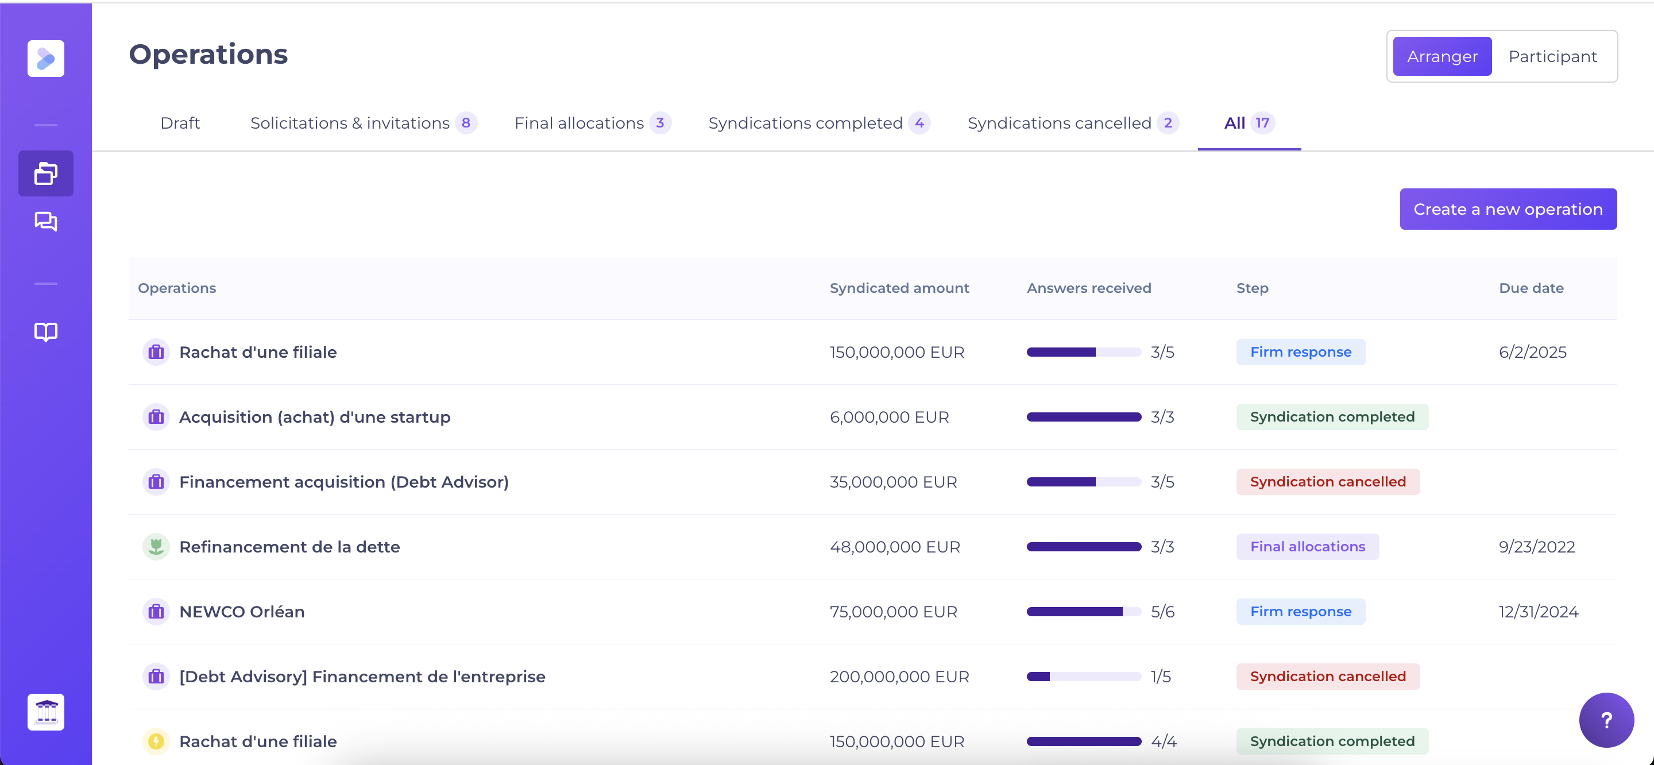Screen dimensions: 1654x765
Task: Open the Solicitations & invitations tab
Action: pos(363,123)
